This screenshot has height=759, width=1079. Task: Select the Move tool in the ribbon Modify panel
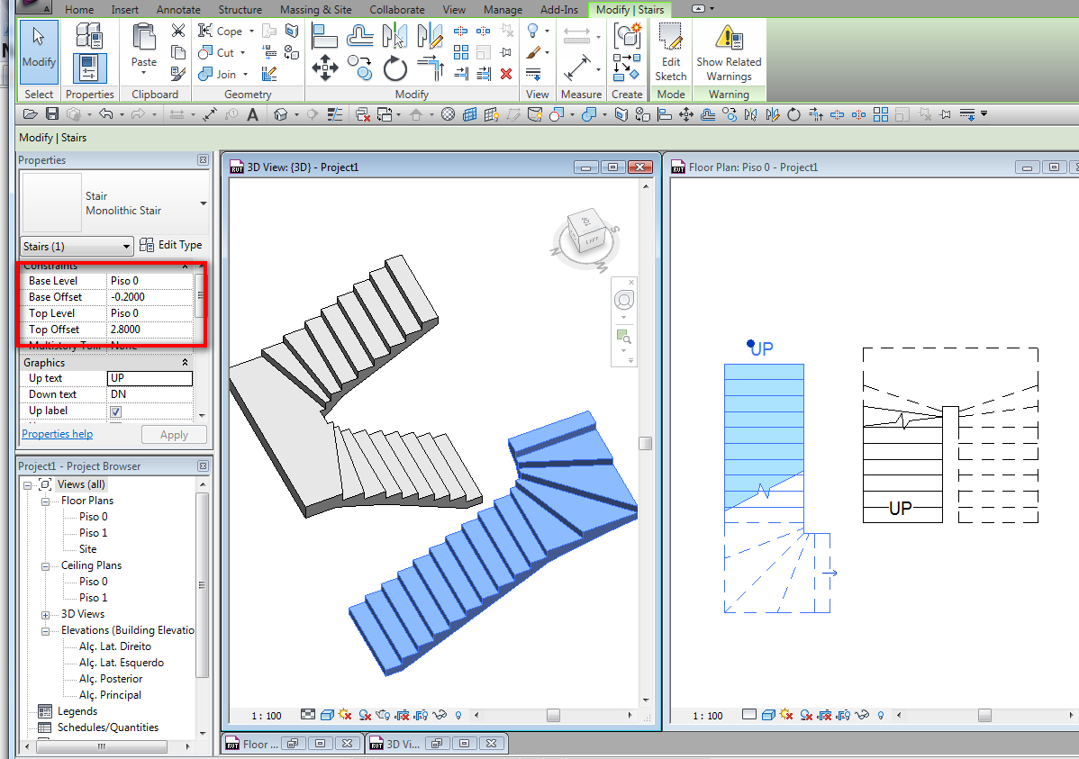tap(325, 68)
